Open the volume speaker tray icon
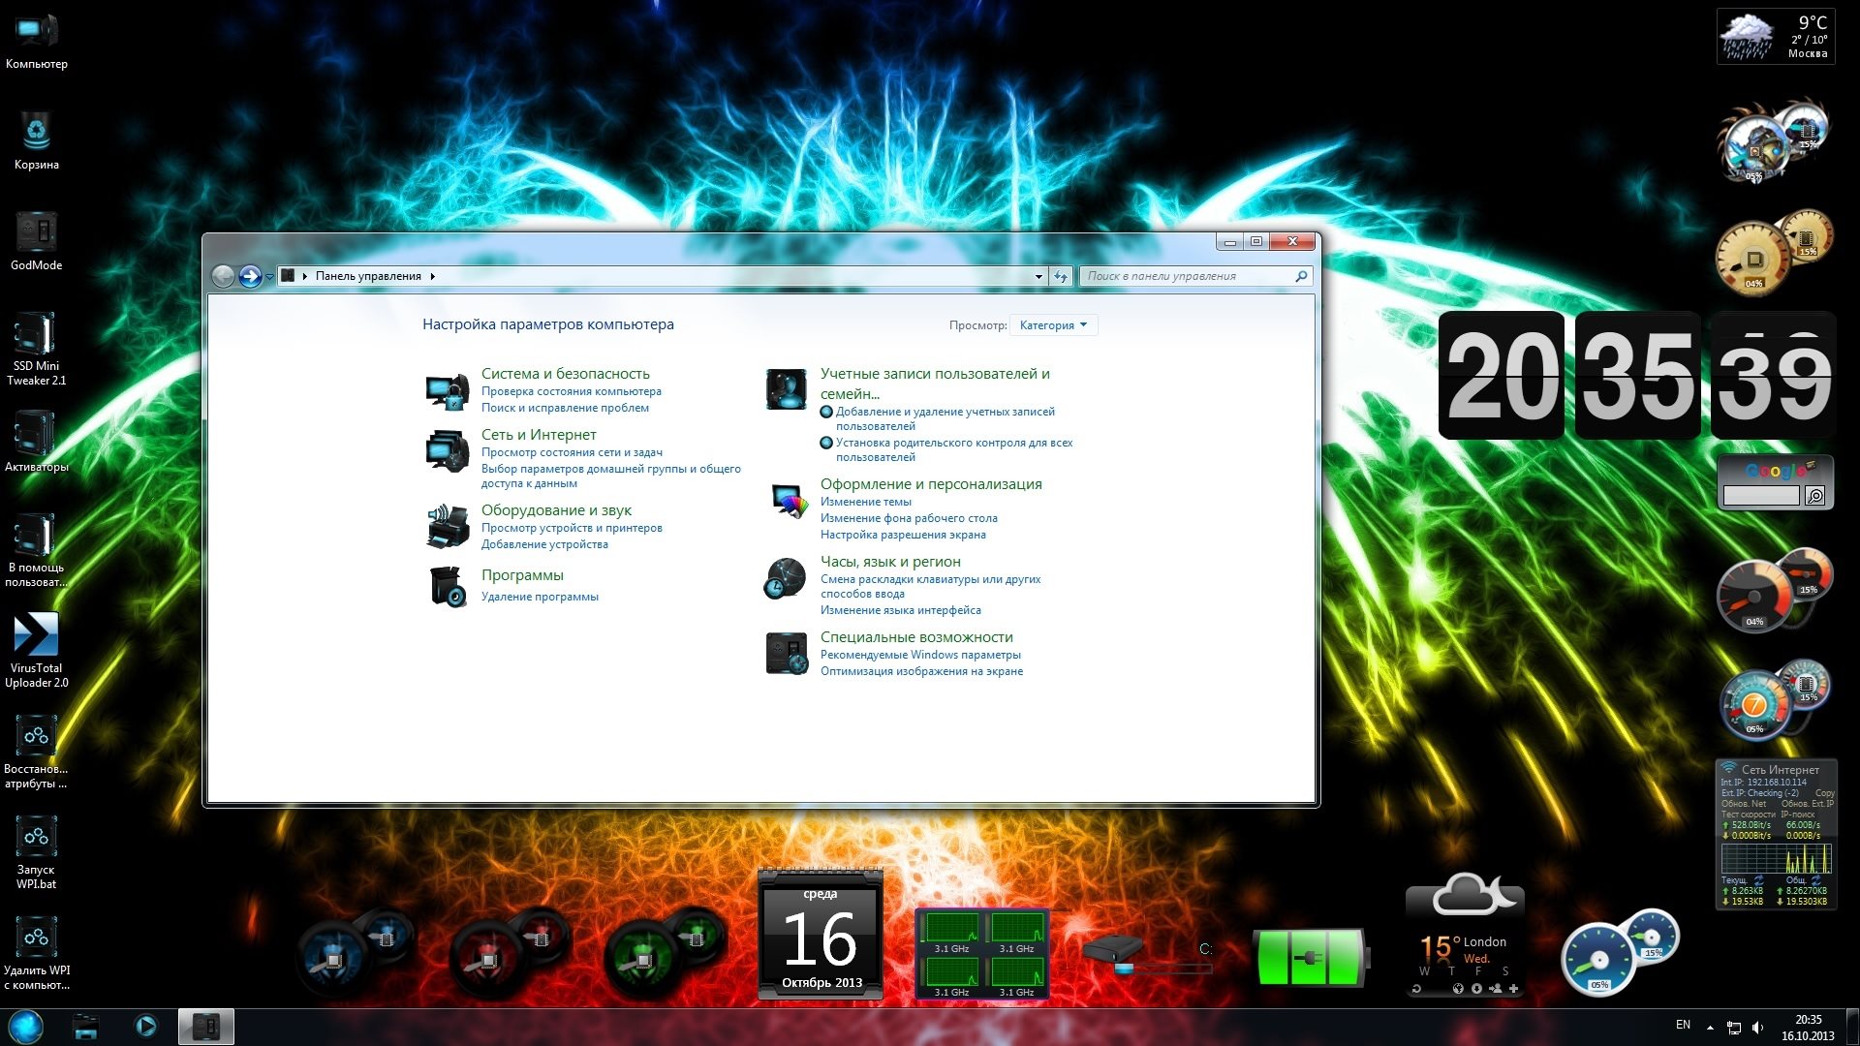The width and height of the screenshot is (1860, 1046). coord(1757,1027)
